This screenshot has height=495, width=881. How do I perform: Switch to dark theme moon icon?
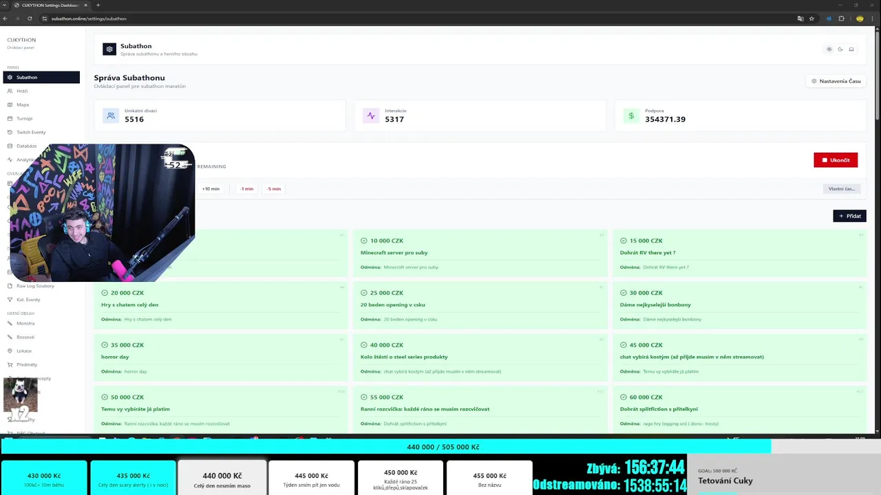point(840,49)
